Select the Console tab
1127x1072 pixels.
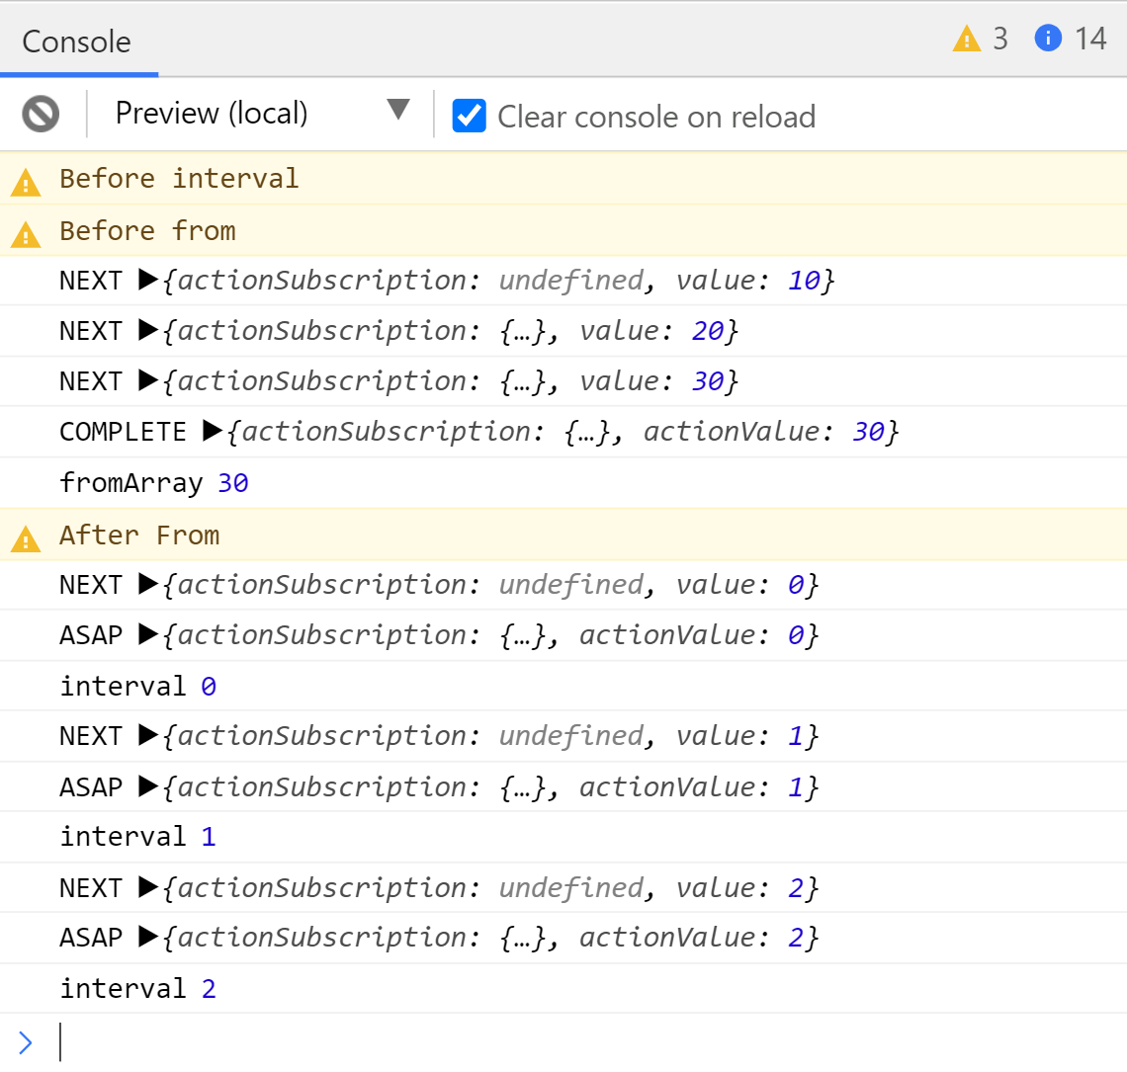[x=77, y=41]
